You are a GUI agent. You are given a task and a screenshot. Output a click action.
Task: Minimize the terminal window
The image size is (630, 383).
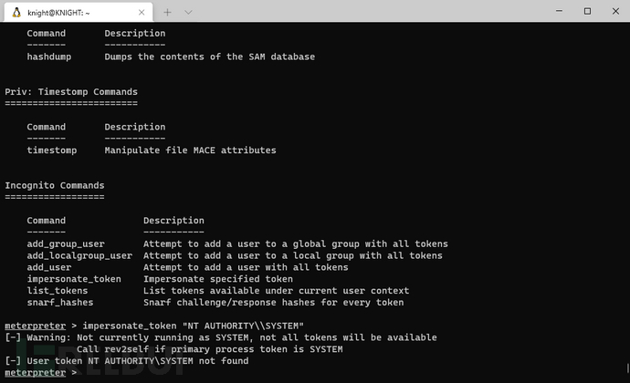pos(559,11)
